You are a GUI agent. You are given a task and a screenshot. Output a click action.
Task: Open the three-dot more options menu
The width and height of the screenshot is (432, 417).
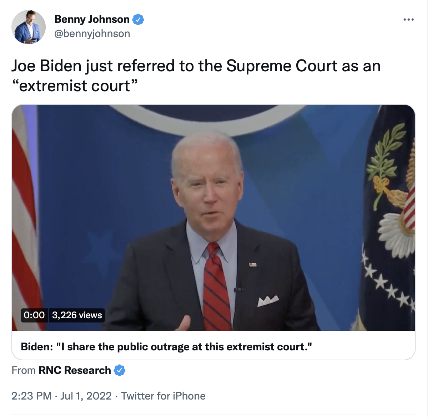pyautogui.click(x=408, y=20)
